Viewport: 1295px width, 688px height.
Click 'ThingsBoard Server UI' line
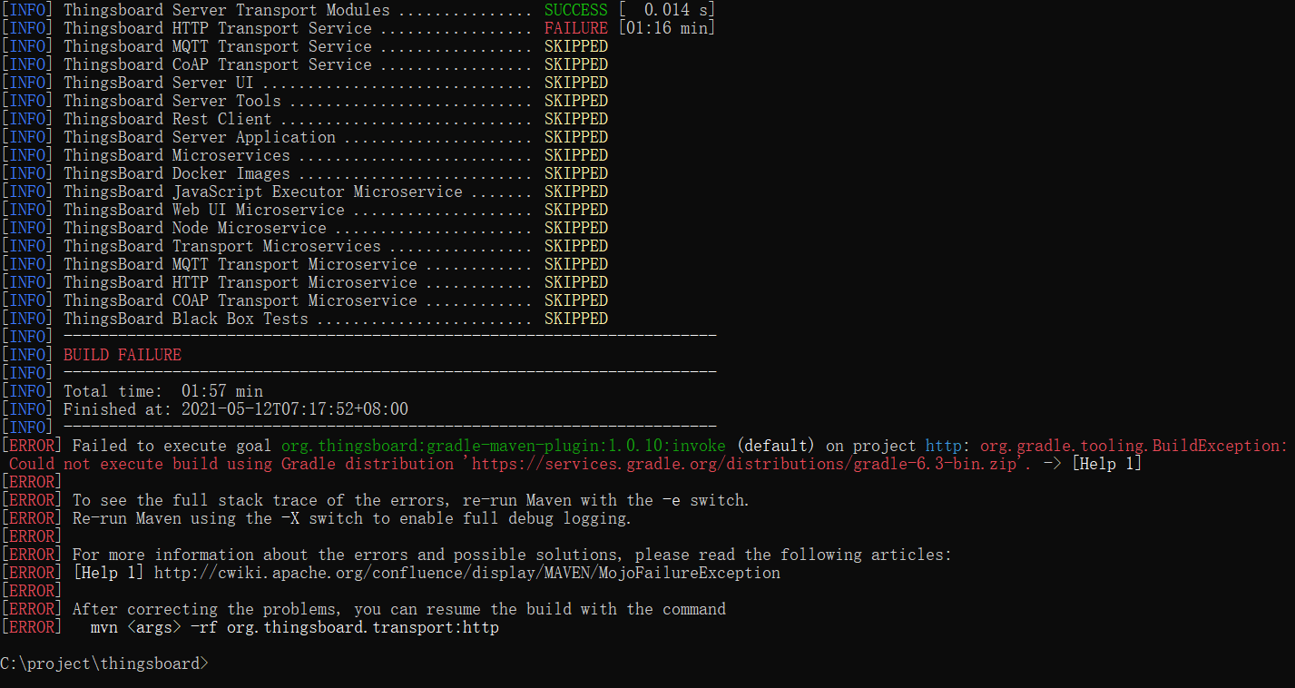[x=159, y=83]
